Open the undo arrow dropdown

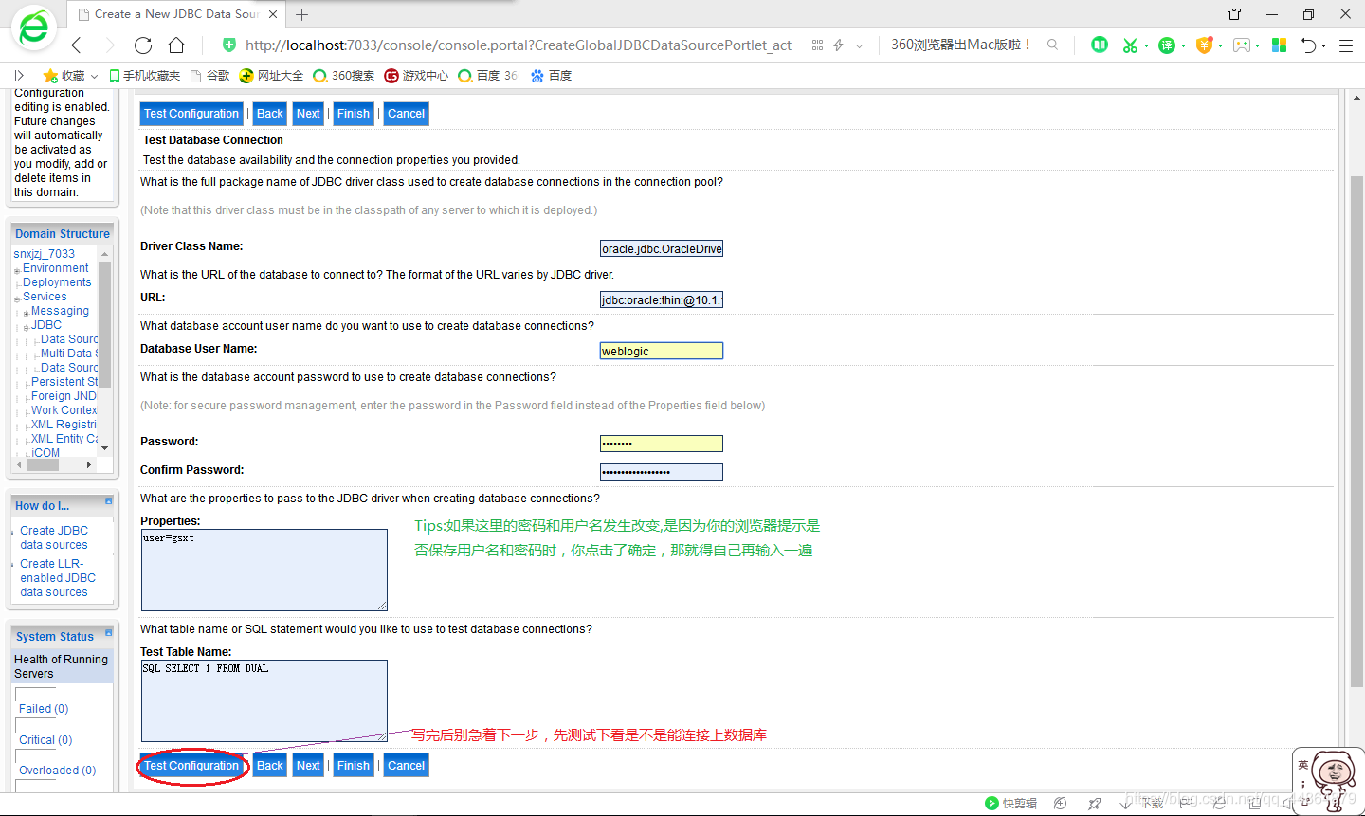coord(1324,45)
